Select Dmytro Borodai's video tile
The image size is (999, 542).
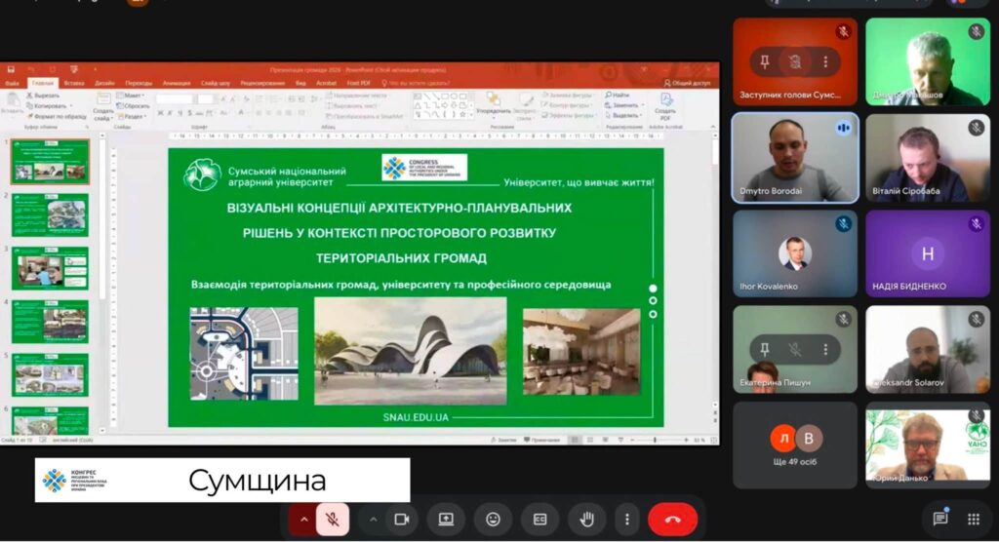pos(795,158)
